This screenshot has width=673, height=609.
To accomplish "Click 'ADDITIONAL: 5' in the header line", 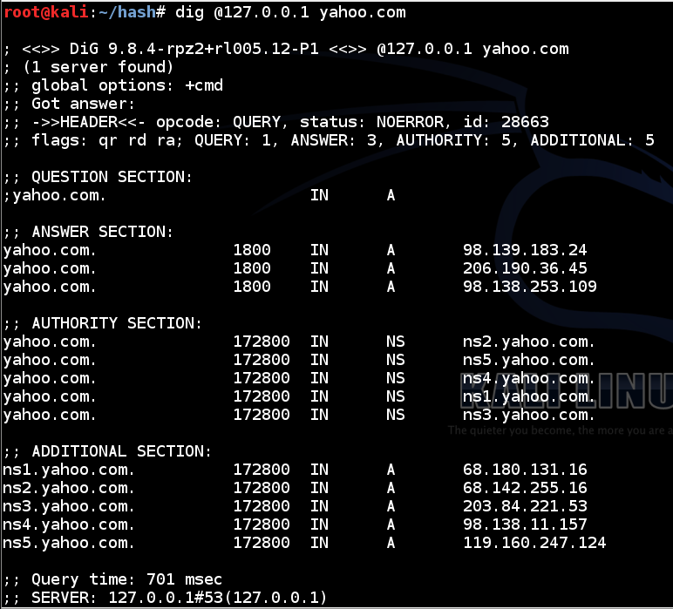I will click(592, 140).
